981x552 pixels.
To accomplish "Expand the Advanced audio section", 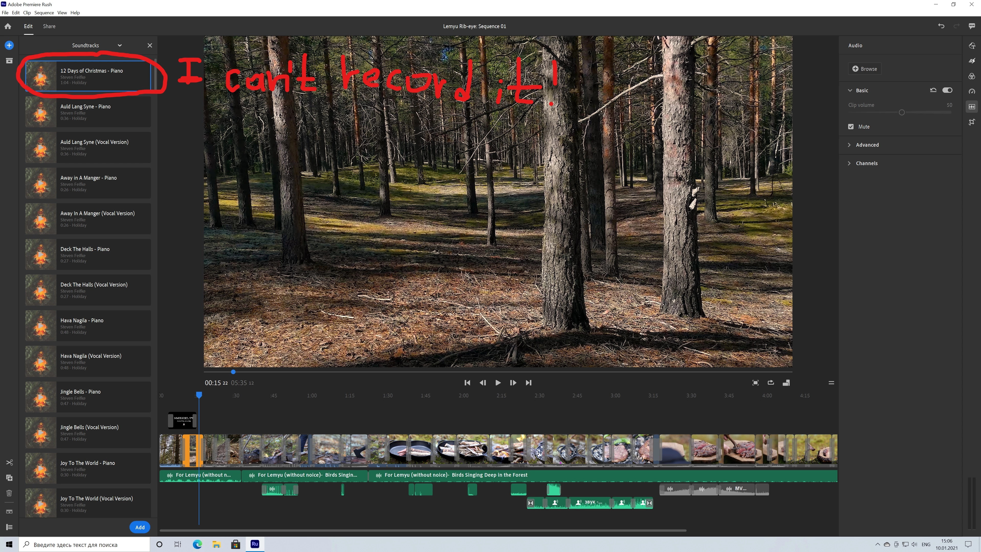I will pyautogui.click(x=867, y=145).
